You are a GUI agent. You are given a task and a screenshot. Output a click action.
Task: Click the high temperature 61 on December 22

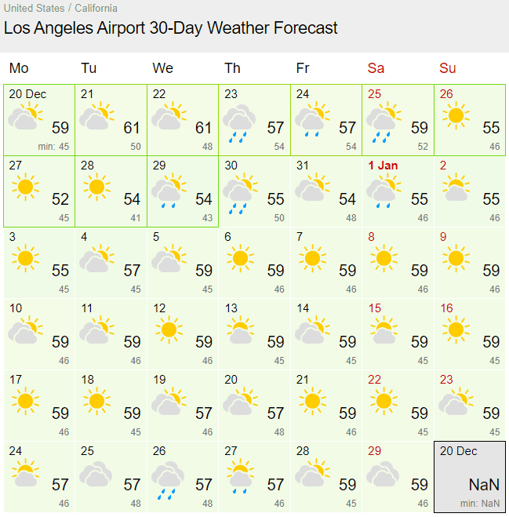[x=203, y=128]
